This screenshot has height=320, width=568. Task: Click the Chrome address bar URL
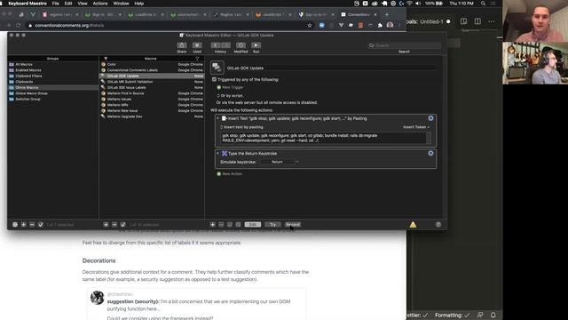(x=69, y=26)
